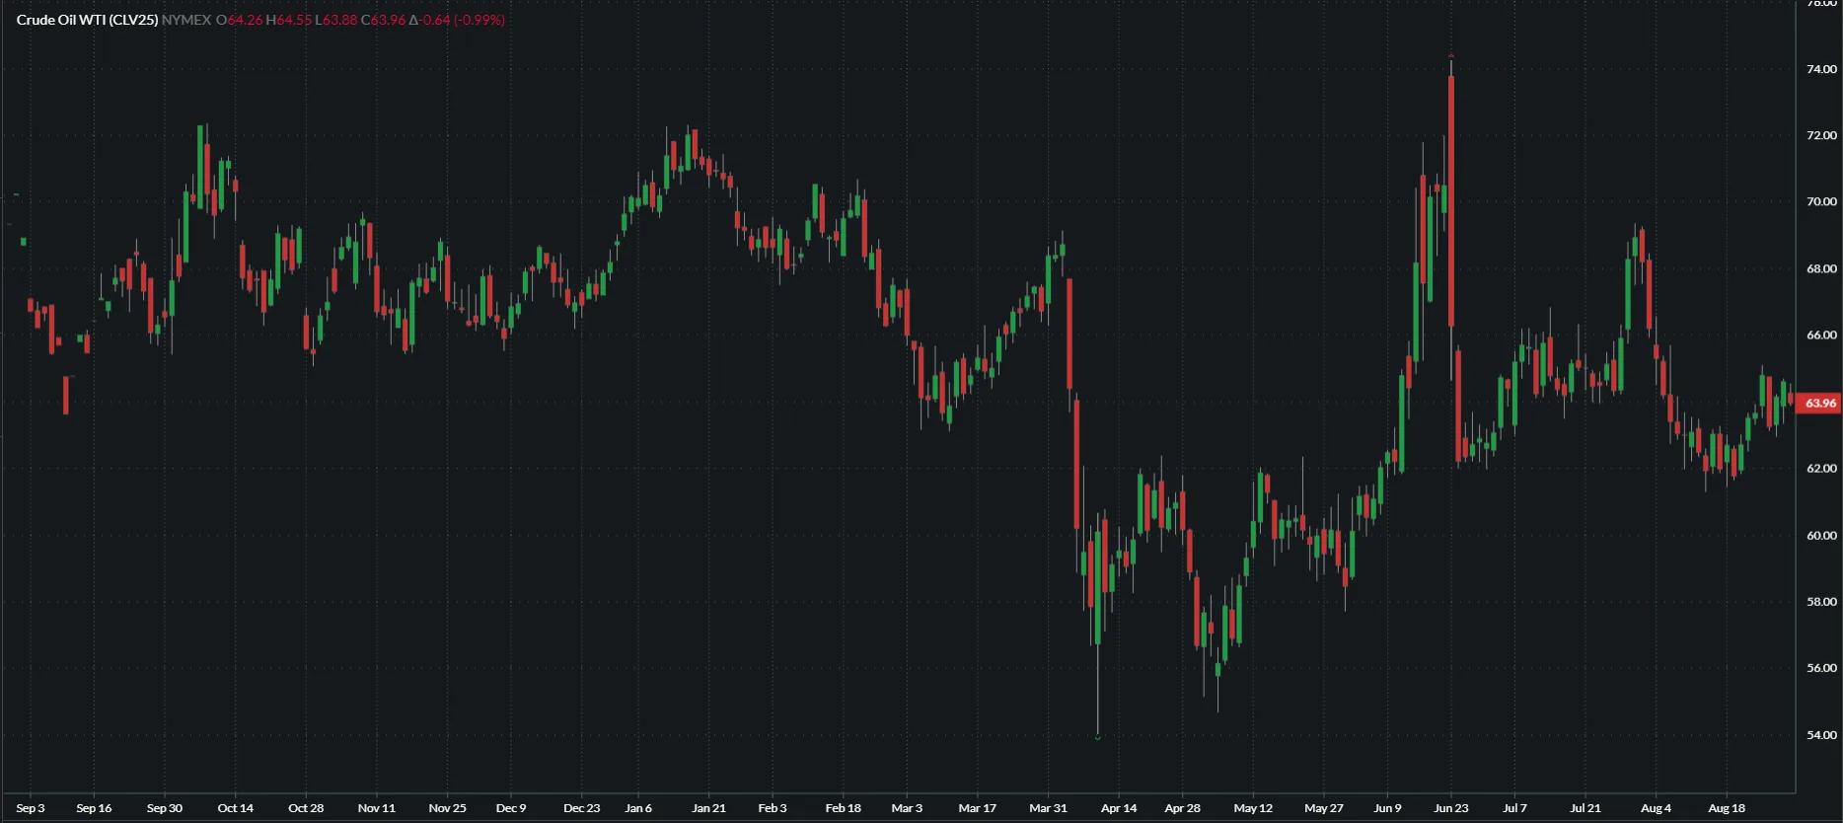1843x823 pixels.
Task: Click the Jan 21 date label
Action: [708, 808]
